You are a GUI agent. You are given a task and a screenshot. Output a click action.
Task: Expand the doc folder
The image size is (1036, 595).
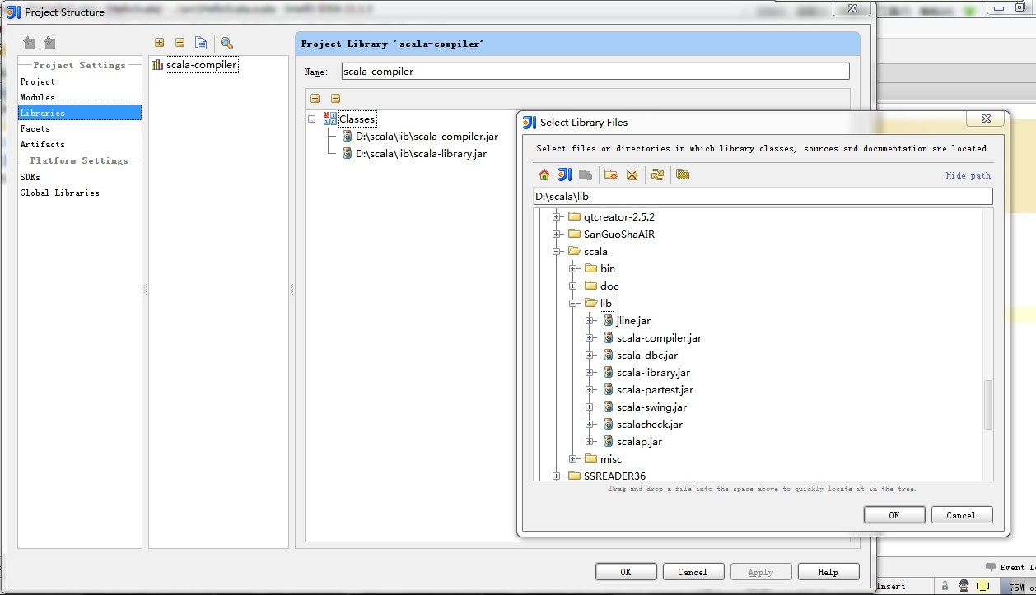[573, 286]
